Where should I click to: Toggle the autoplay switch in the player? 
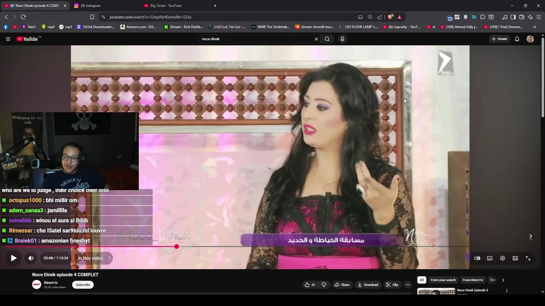tap(477, 258)
